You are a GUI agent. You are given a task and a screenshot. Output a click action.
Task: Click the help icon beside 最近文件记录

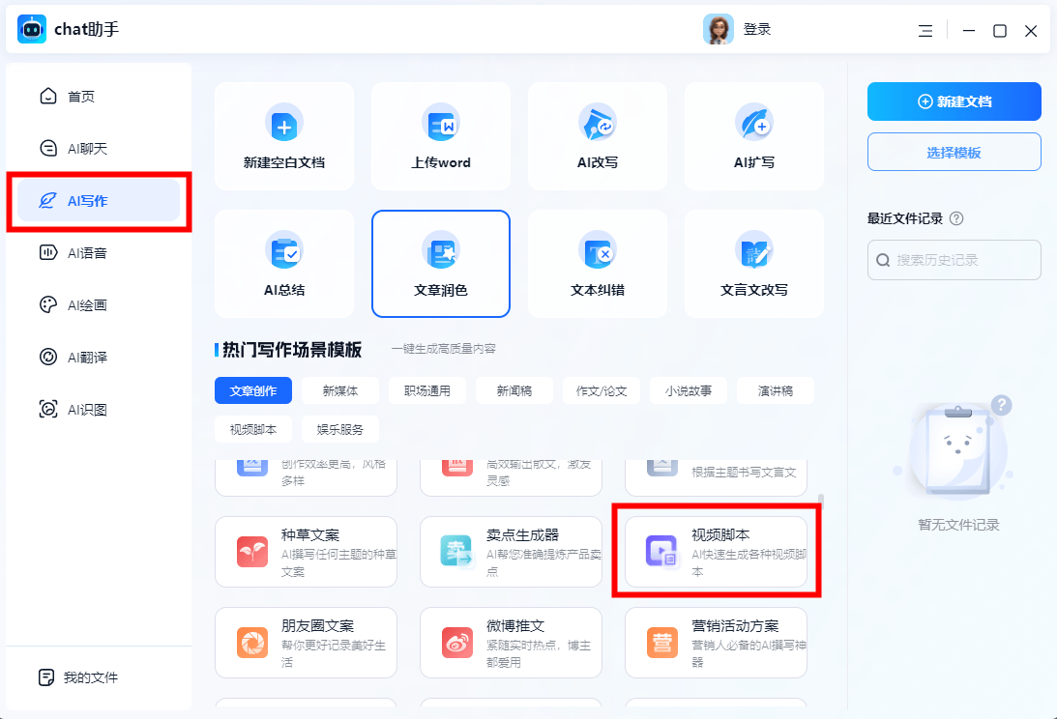pos(956,218)
